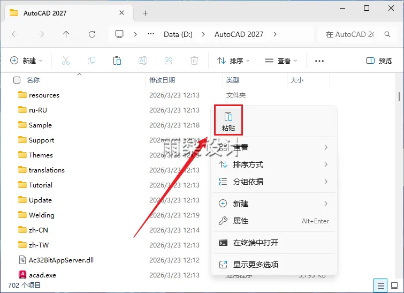Expand the chevron after the This PC icon
The width and height of the screenshot is (404, 293).
[135, 34]
